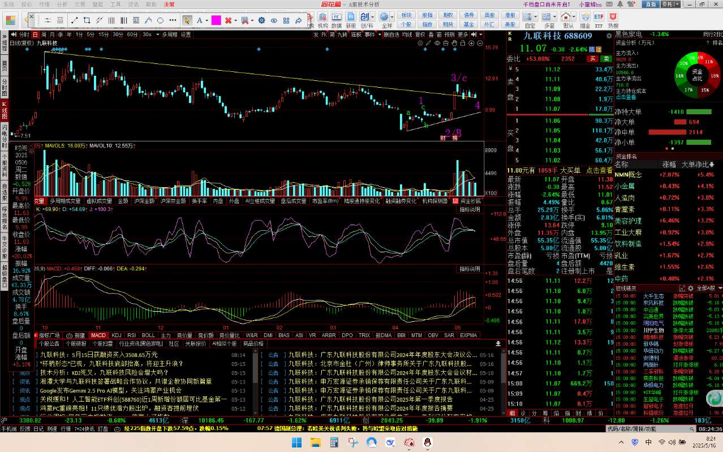
Task: Open the 30s period dropdown arrow
Action: (x=157, y=35)
